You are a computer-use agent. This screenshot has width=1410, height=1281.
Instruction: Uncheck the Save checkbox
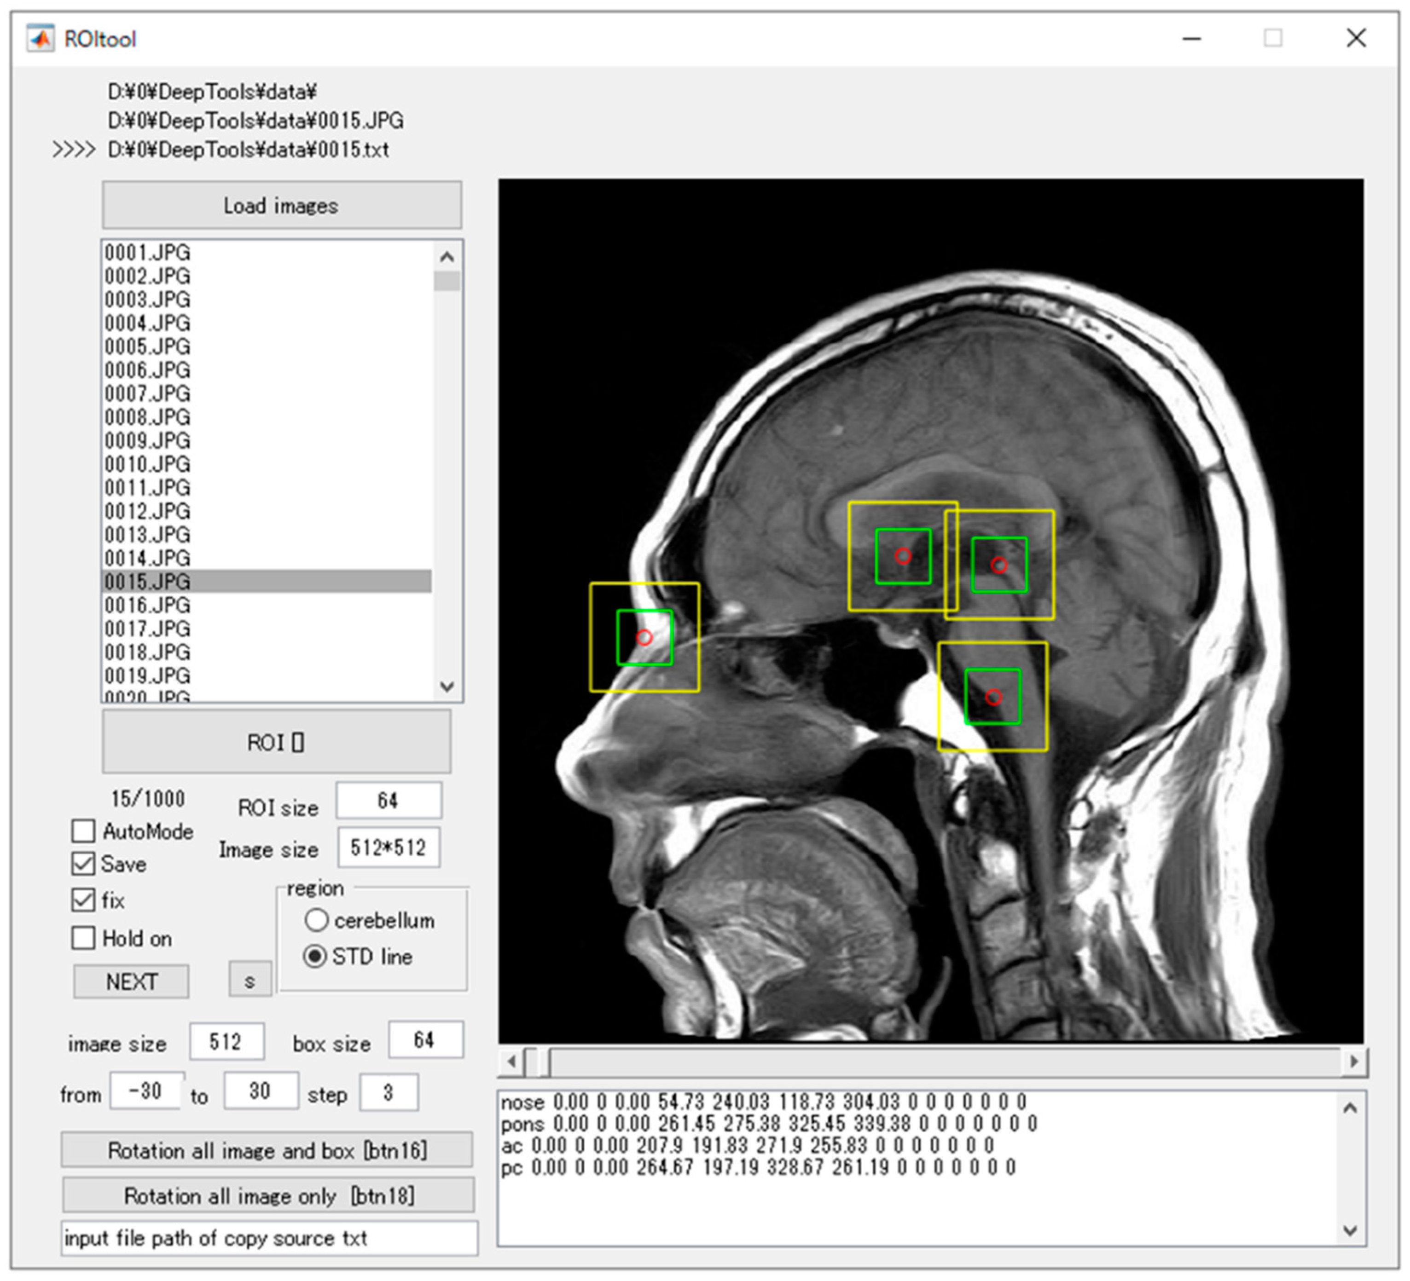pyautogui.click(x=83, y=864)
